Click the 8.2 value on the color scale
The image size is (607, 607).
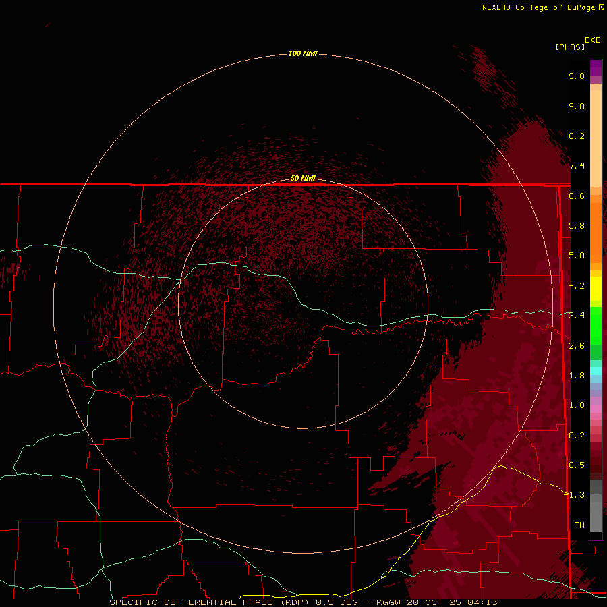pos(577,136)
